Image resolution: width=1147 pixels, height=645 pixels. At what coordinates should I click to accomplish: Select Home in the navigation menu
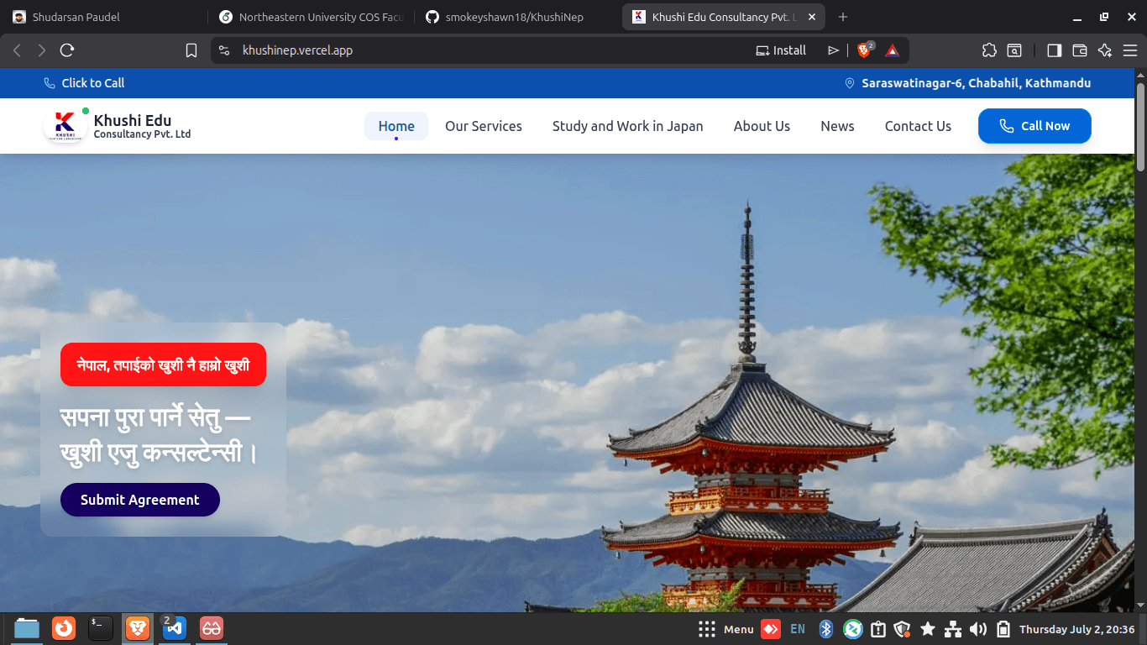[x=396, y=126]
